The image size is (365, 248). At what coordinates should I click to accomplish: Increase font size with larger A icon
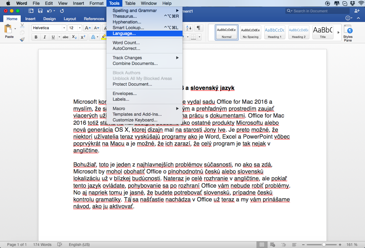pos(87,28)
